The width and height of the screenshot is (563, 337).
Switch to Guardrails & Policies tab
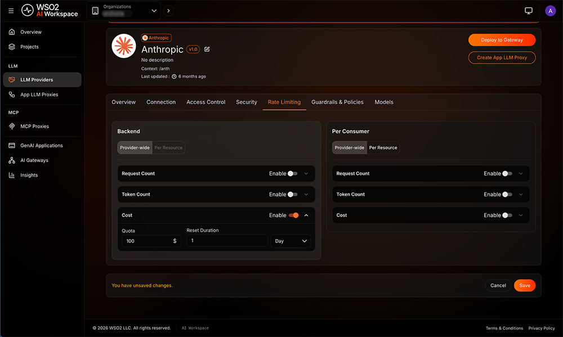337,102
